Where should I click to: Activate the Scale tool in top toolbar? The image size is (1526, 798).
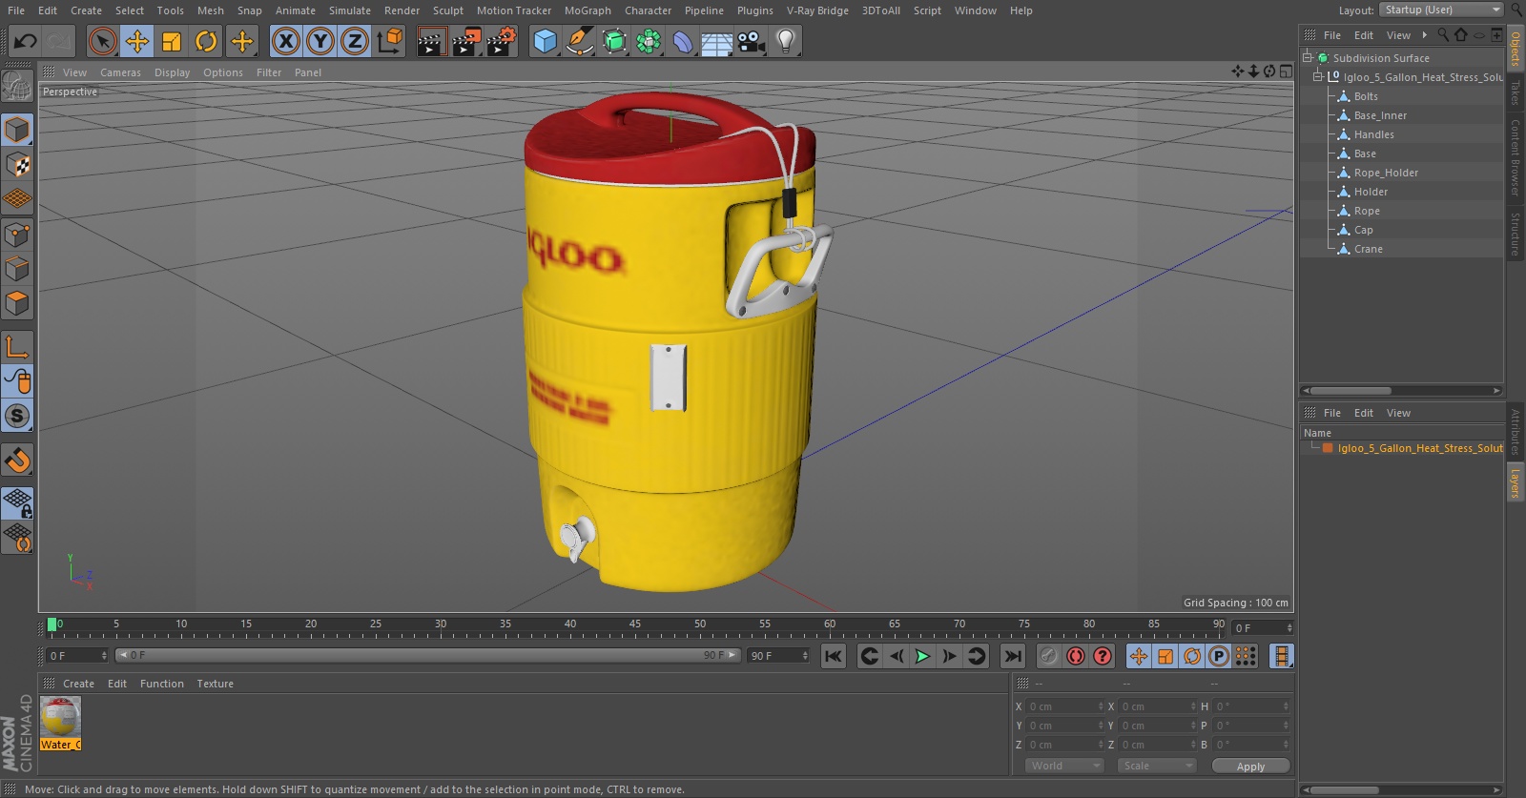pyautogui.click(x=172, y=41)
